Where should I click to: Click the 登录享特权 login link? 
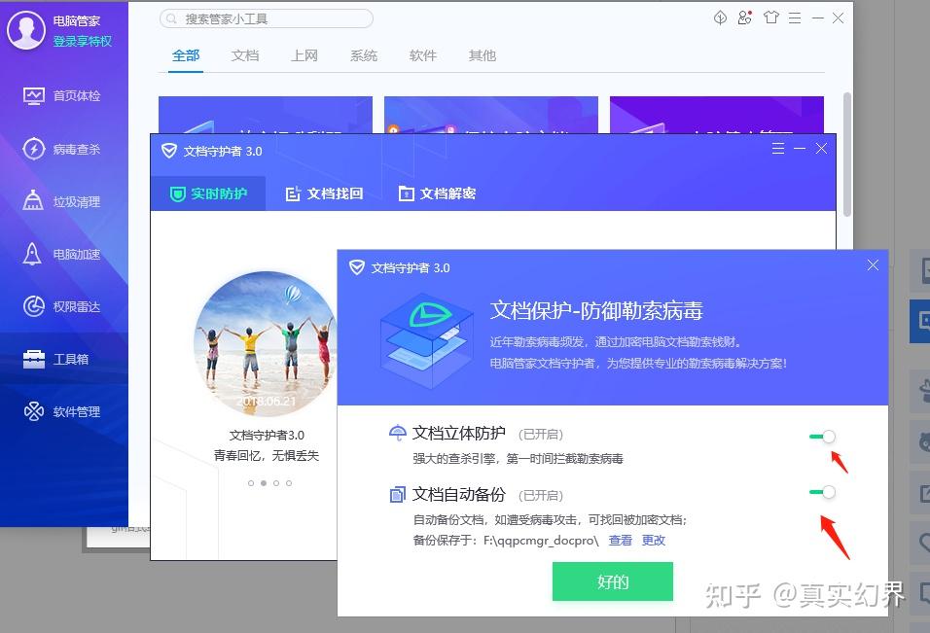(x=83, y=41)
